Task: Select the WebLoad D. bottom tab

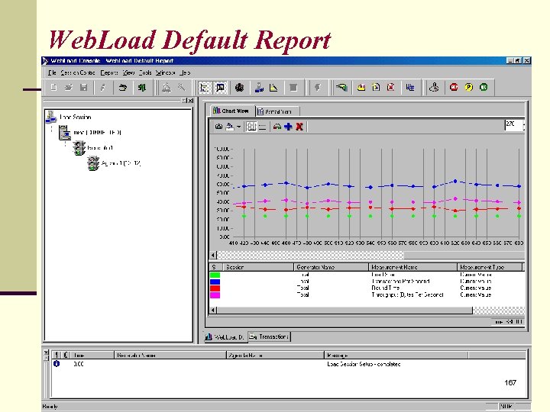Action: [x=225, y=337]
